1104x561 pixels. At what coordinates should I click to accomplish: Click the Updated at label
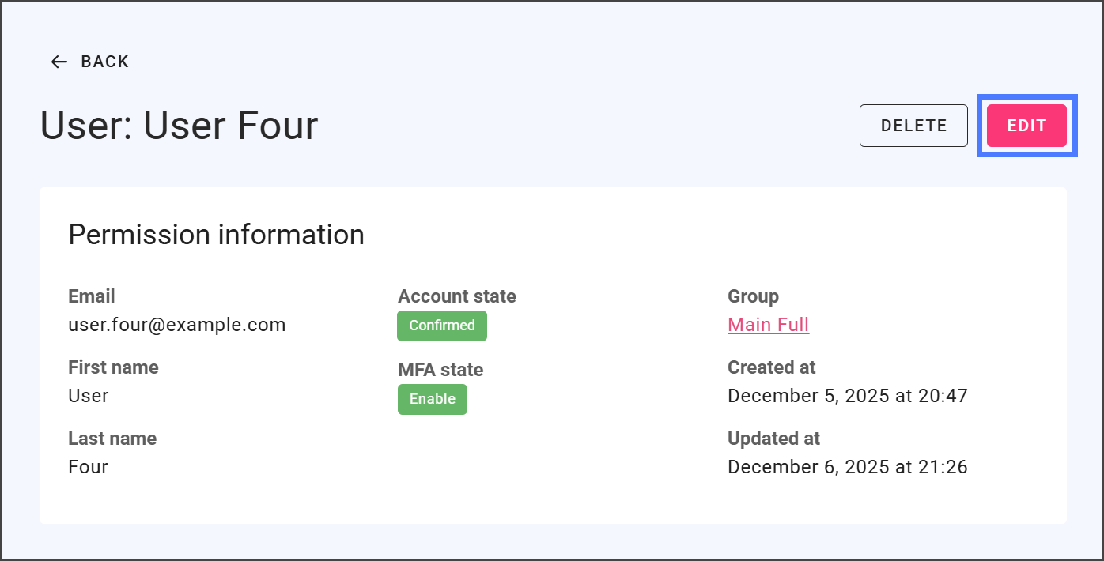coord(773,439)
